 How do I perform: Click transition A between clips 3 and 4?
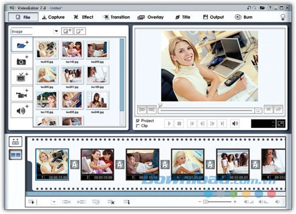165,165
